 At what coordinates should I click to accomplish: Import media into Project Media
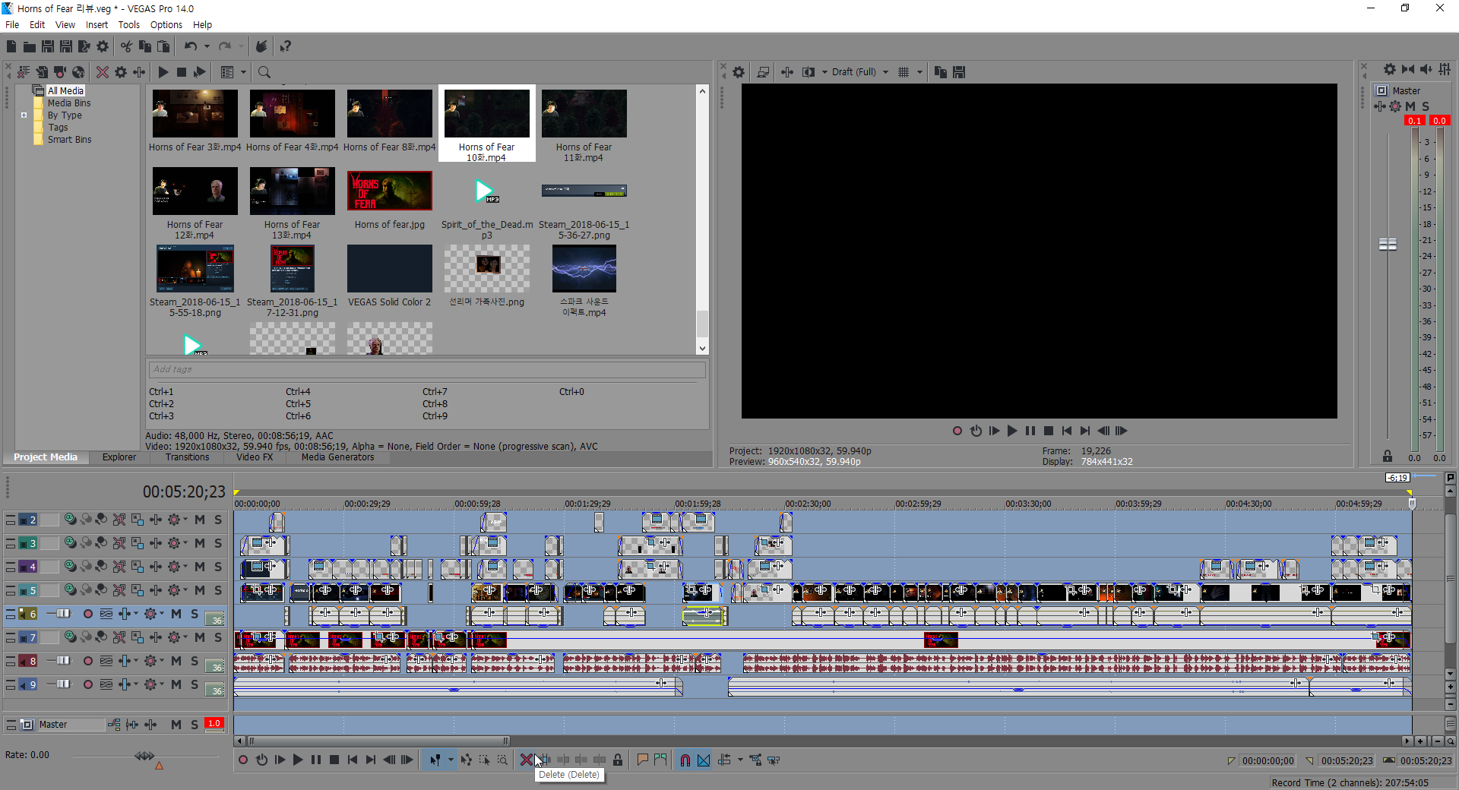(42, 72)
